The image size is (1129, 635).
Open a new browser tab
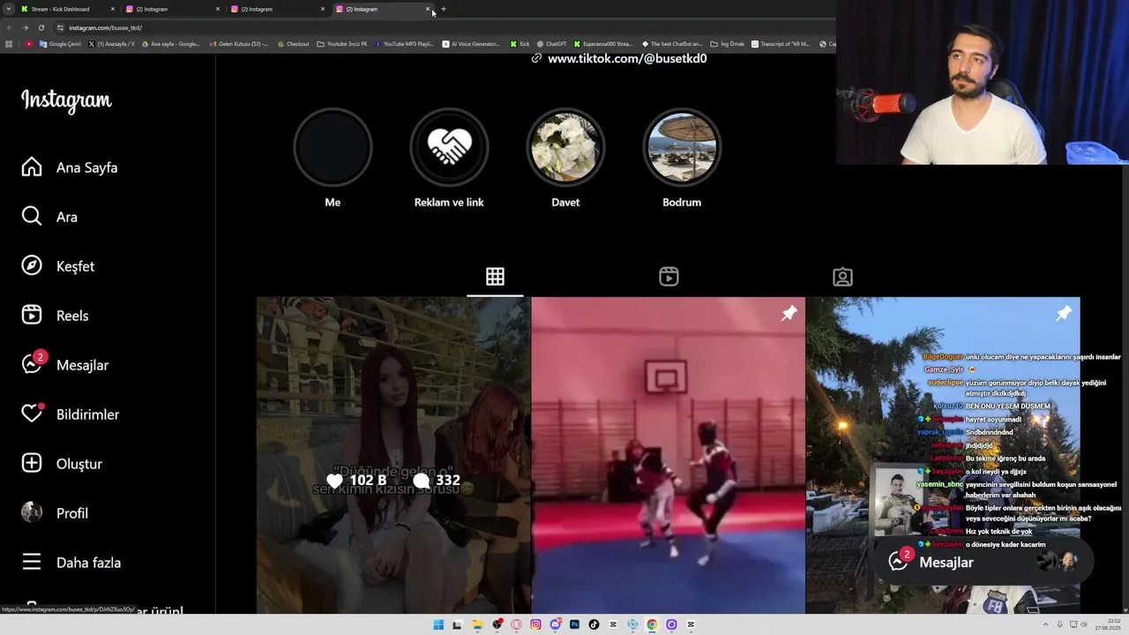[x=444, y=9]
